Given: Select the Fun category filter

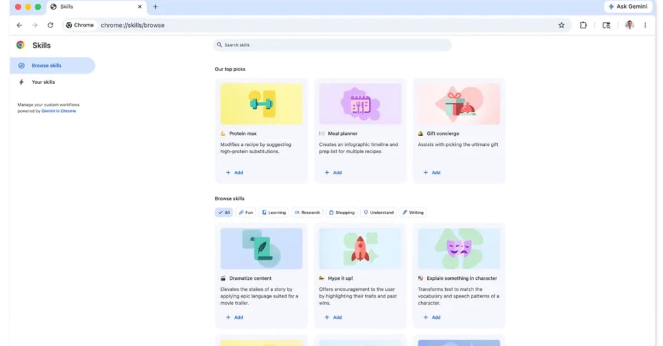Looking at the screenshot, I should (x=246, y=212).
